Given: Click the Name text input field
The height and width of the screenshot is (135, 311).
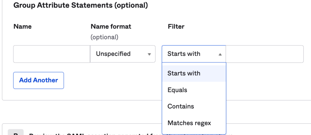Looking at the screenshot, I should tap(52, 54).
